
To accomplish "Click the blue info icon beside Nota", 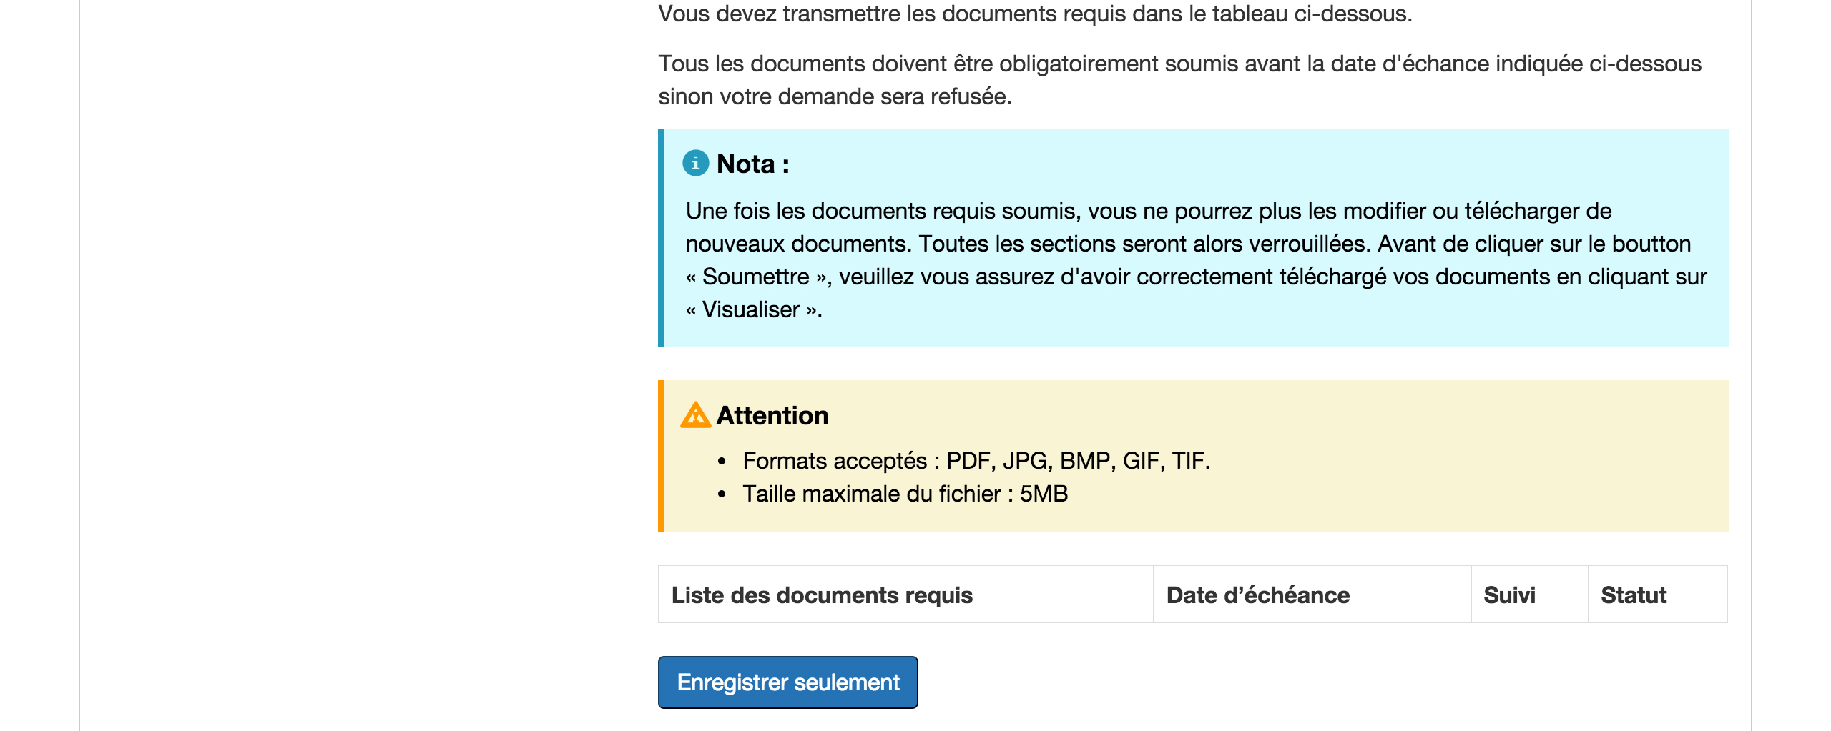I will click(x=695, y=164).
